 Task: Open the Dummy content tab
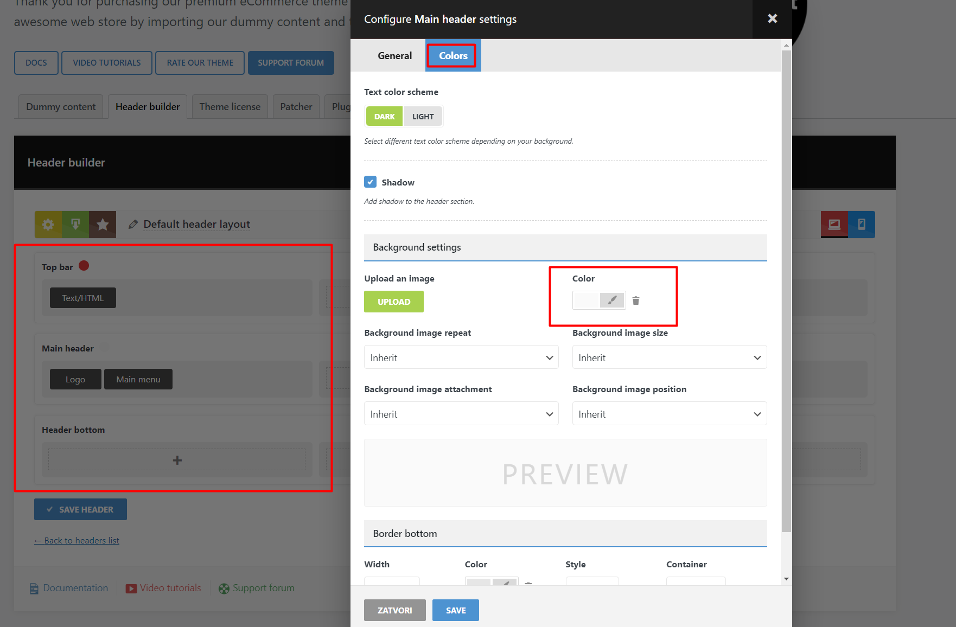[61, 107]
